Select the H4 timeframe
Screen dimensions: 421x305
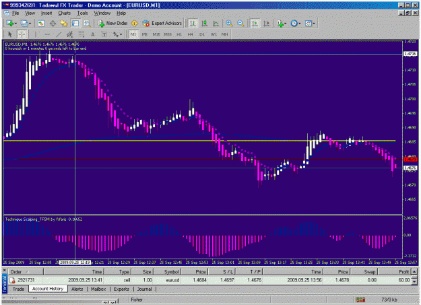tap(191, 34)
